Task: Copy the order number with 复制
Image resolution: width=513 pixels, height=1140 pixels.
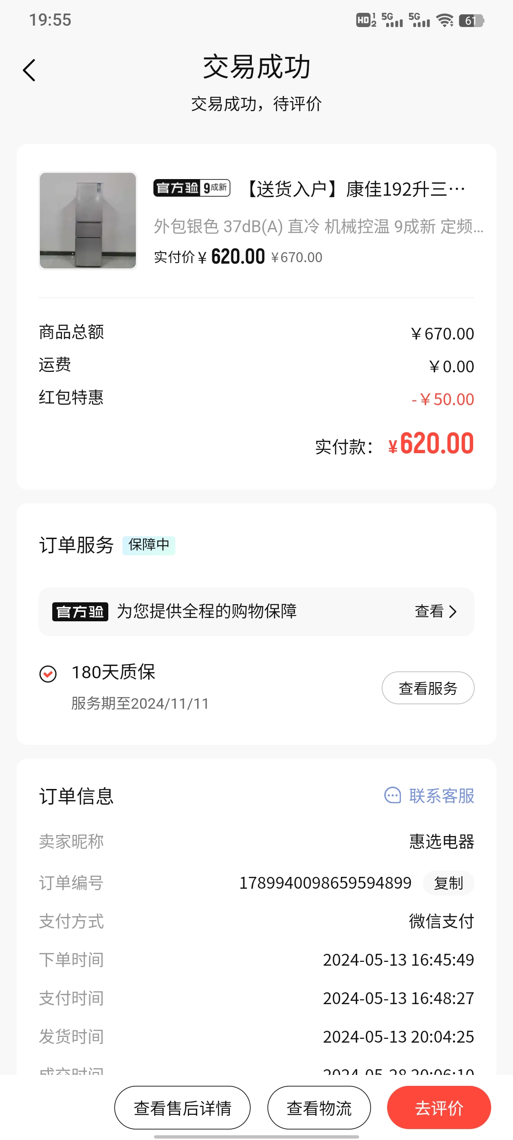Action: [x=448, y=883]
